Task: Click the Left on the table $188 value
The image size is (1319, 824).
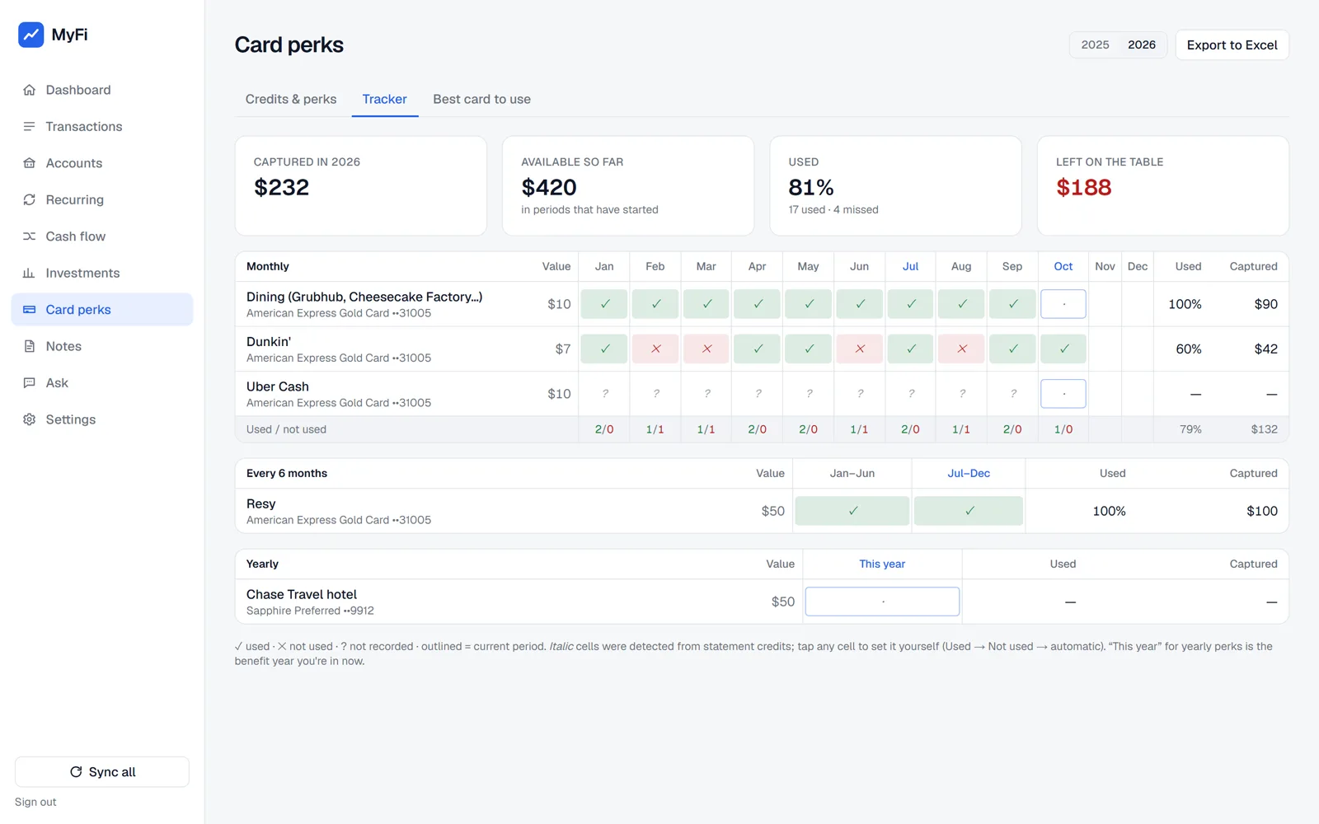Action: pyautogui.click(x=1084, y=187)
